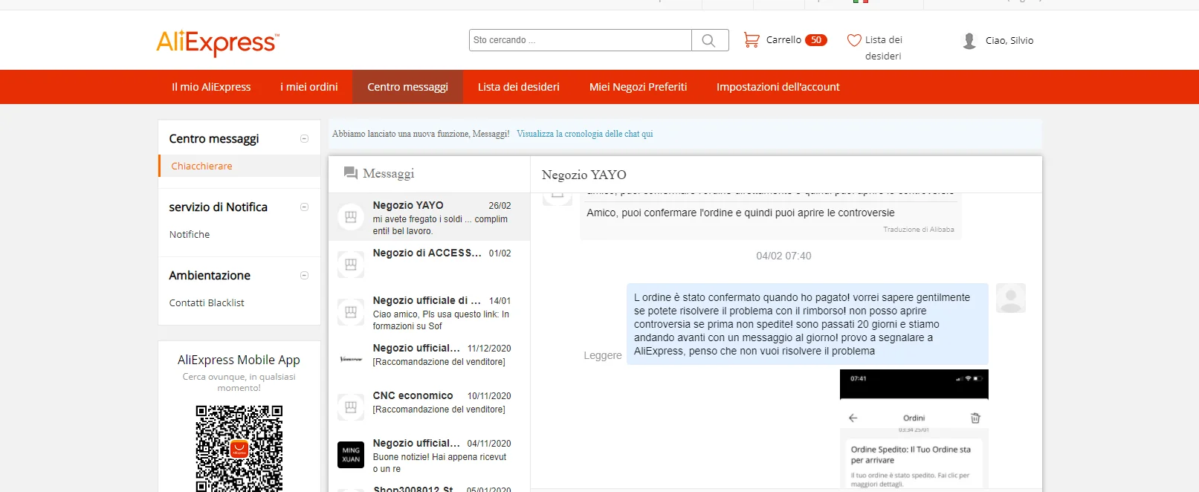The width and height of the screenshot is (1199, 492).
Task: Click the AliExpress Mobile App heading
Action: 239,360
